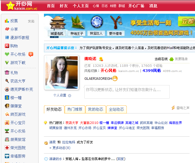Open 开心斗地主 hot game link

point(127,128)
